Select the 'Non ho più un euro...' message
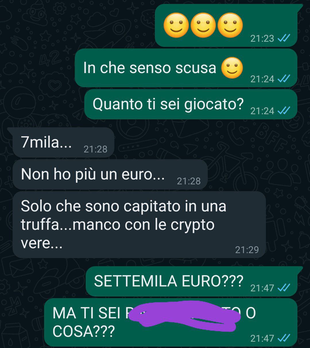This screenshot has width=310, height=348. pyautogui.click(x=110, y=174)
